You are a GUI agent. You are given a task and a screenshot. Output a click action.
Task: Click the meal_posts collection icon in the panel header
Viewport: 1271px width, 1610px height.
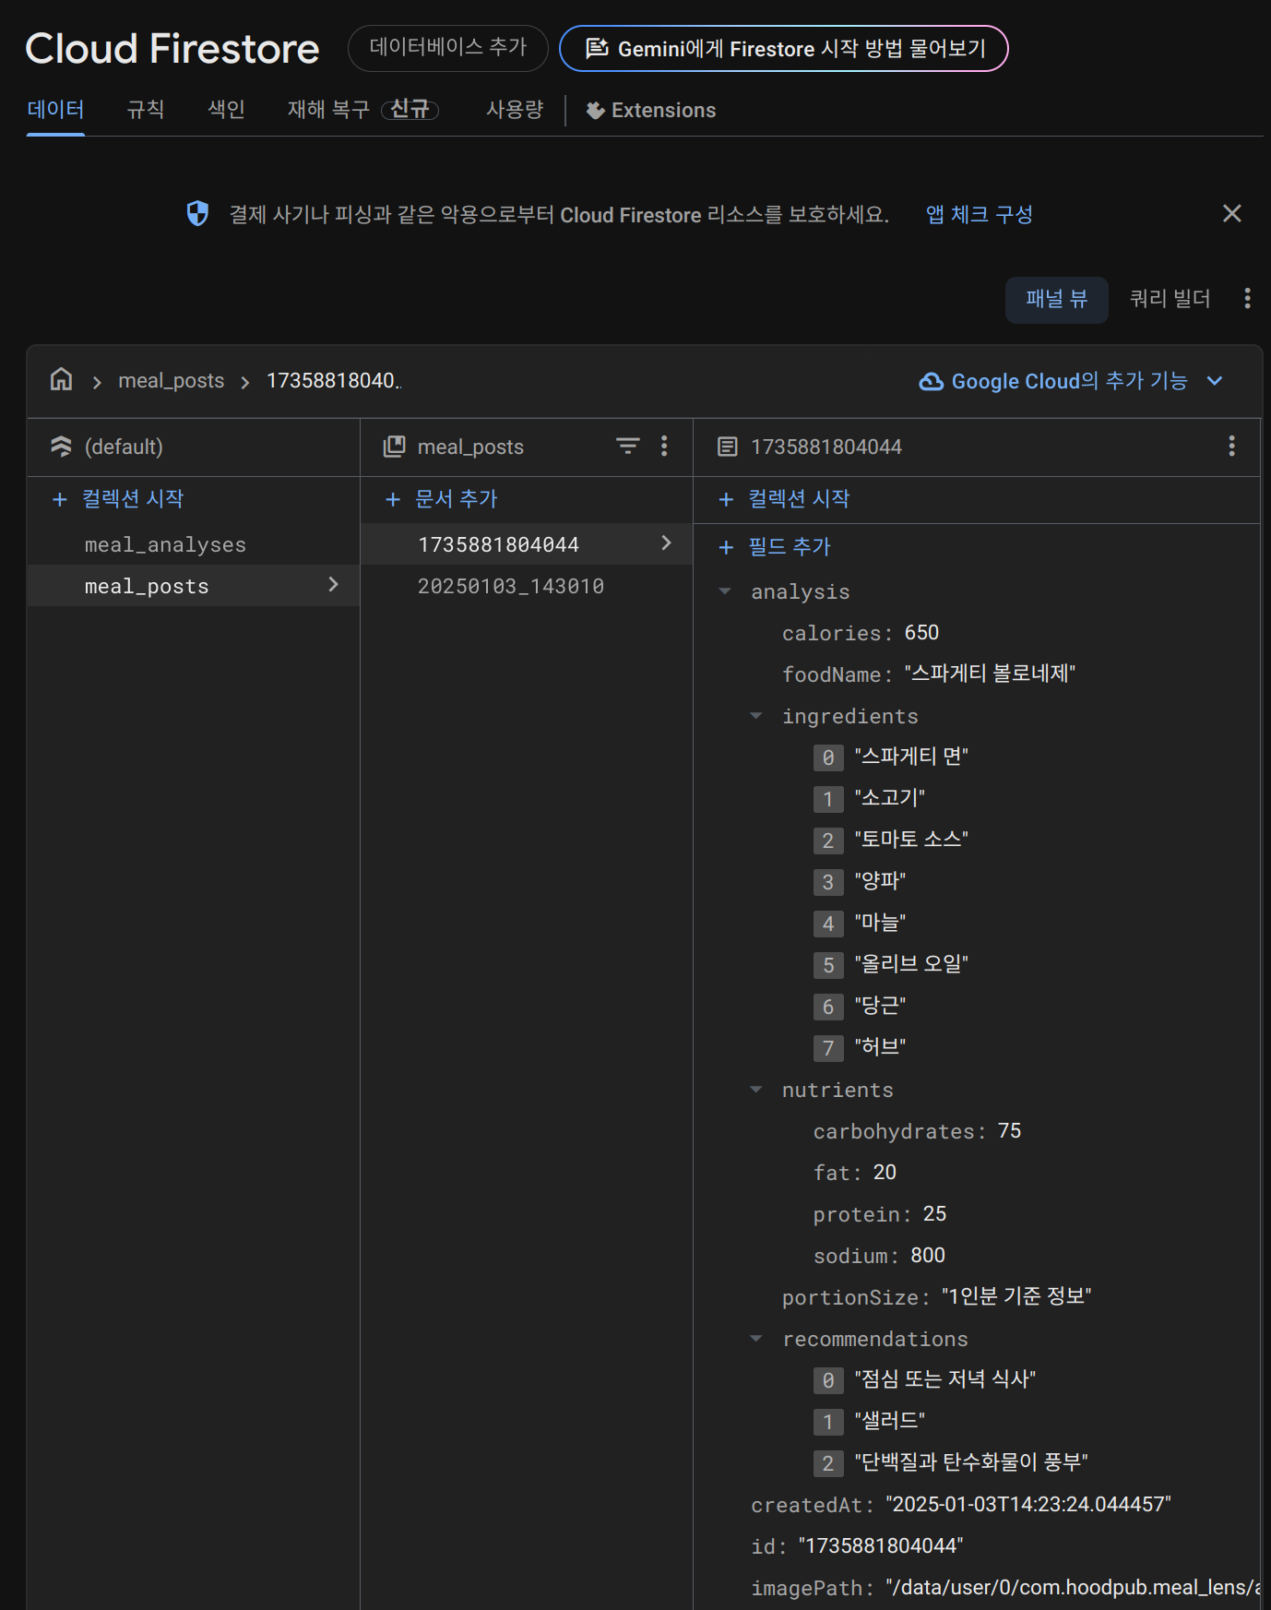click(x=394, y=447)
